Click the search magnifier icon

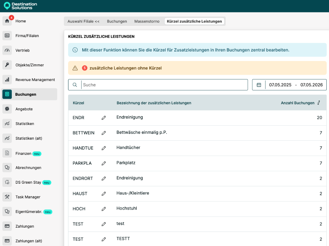click(75, 85)
